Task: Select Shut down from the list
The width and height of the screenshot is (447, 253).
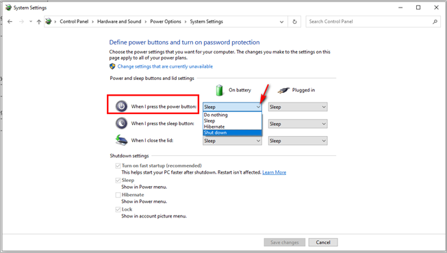Action: 232,133
